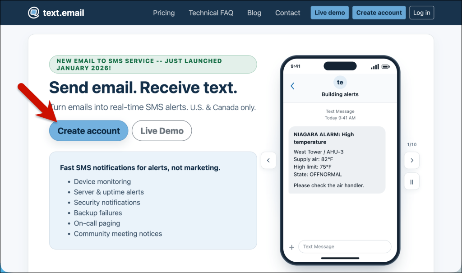Tap the plus icon beside Text Message
This screenshot has height=273, width=462.
(x=292, y=247)
